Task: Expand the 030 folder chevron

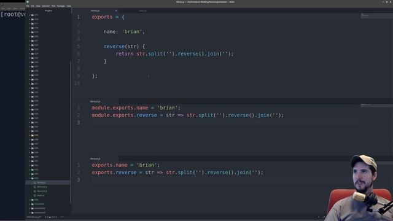Action: pyautogui.click(x=30, y=79)
